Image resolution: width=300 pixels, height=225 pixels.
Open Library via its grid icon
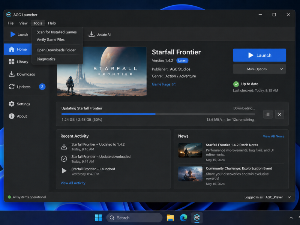[x=12, y=61]
